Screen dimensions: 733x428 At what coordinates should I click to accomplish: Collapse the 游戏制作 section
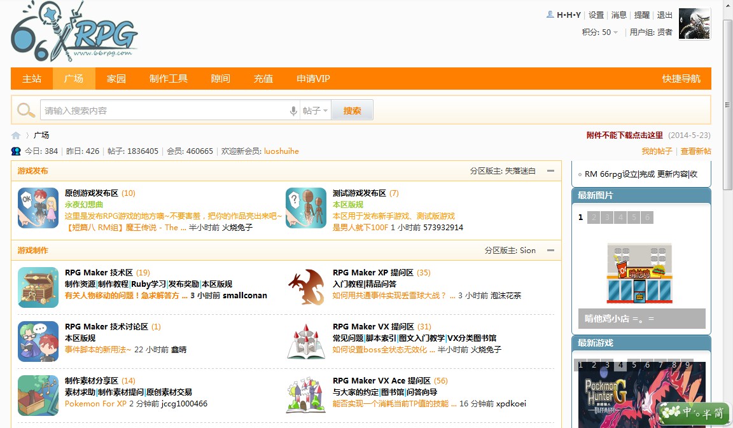pyautogui.click(x=550, y=251)
